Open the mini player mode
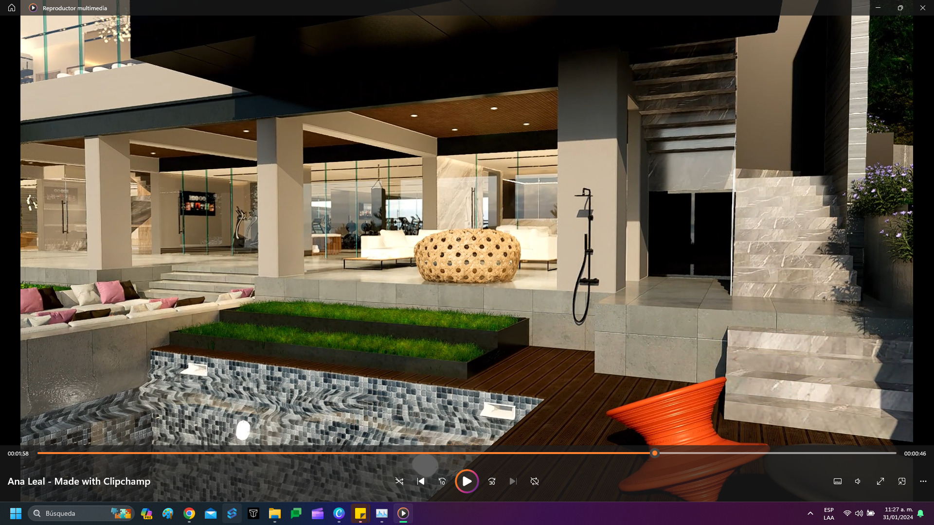Viewport: 934px width, 525px height. coord(902,481)
